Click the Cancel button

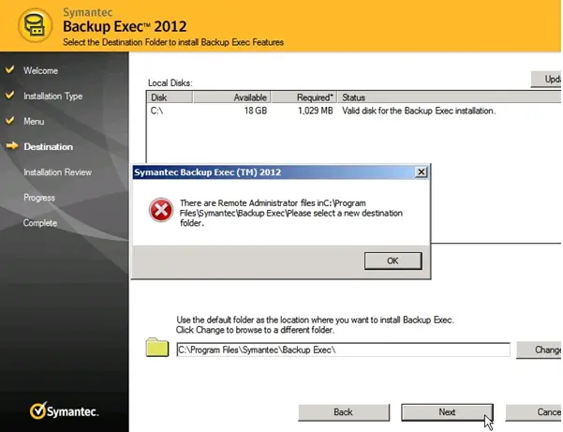click(x=534, y=412)
